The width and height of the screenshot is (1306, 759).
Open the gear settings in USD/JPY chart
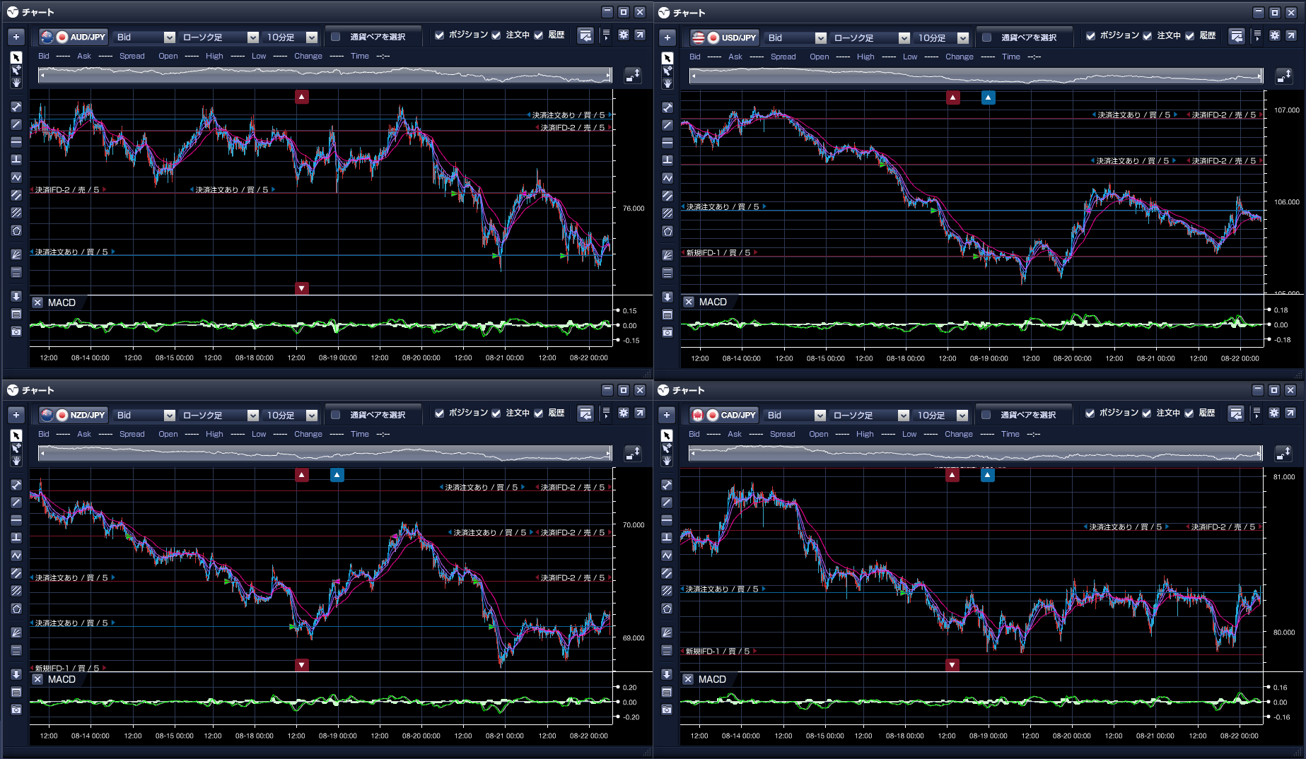[1275, 35]
